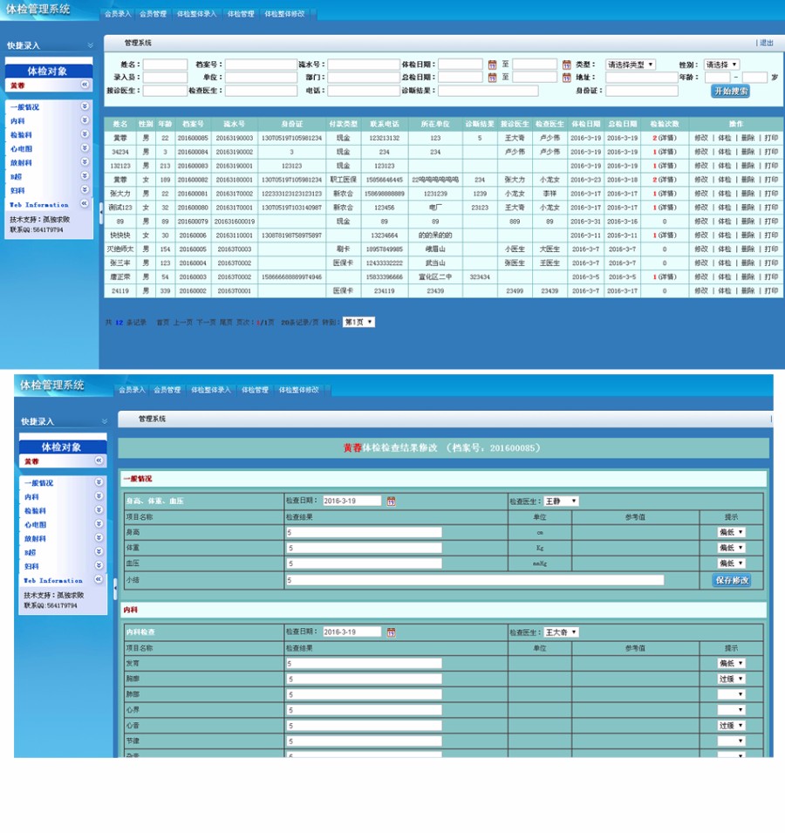Expand 心电图 chevron in sidebar beside search form

coord(85,148)
